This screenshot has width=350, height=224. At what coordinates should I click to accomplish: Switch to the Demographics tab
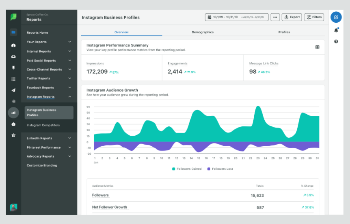(203, 32)
